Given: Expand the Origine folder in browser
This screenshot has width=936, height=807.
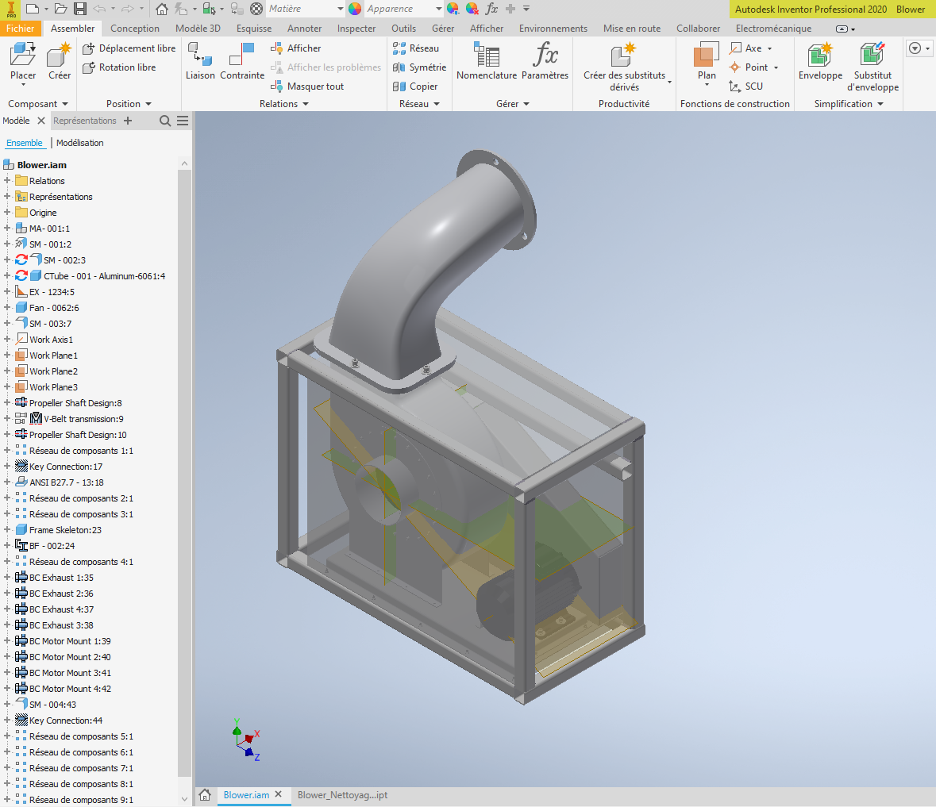Looking at the screenshot, I should tap(6, 212).
